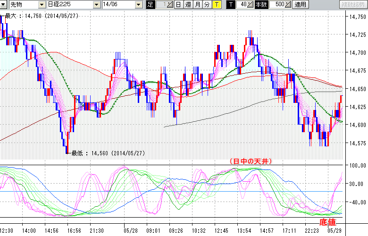Viewport: 368px width, 236px height.
Task: Open the leftmost small dropdown arrow
Action: [4, 5]
